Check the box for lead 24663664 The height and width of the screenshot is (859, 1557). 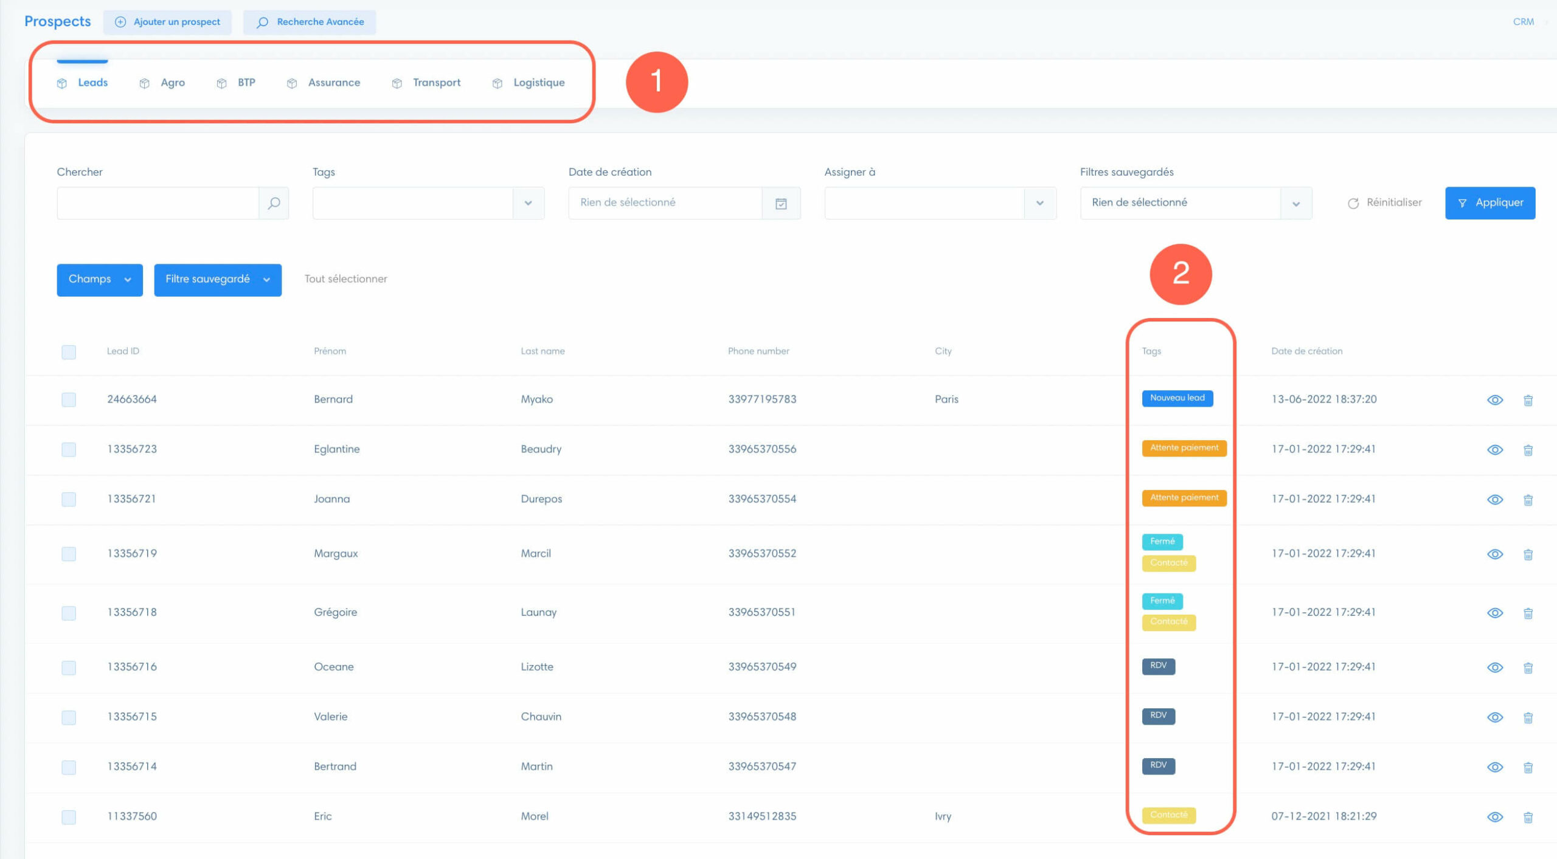pos(69,399)
